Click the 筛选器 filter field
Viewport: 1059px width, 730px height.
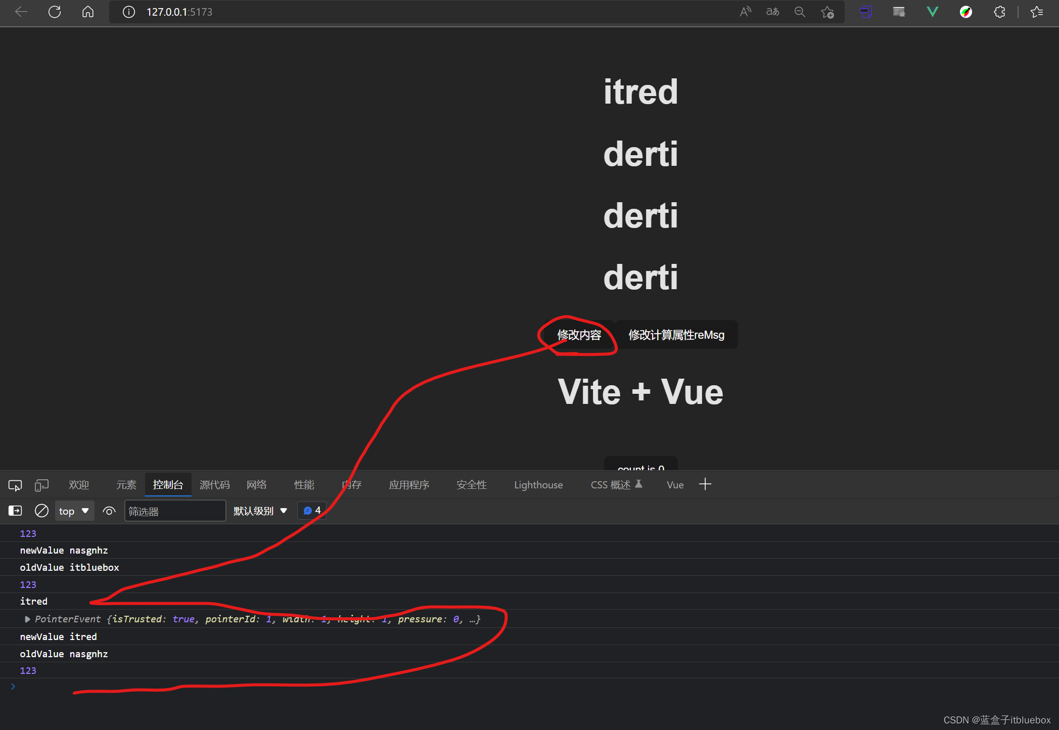pyautogui.click(x=175, y=511)
